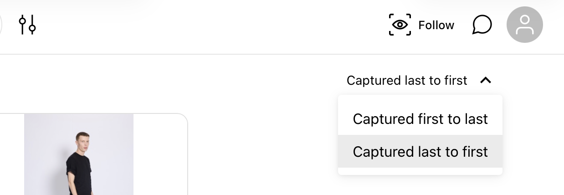Open photo of man in black t-shirt
Viewport: 564px width, 195px height.
tap(79, 154)
